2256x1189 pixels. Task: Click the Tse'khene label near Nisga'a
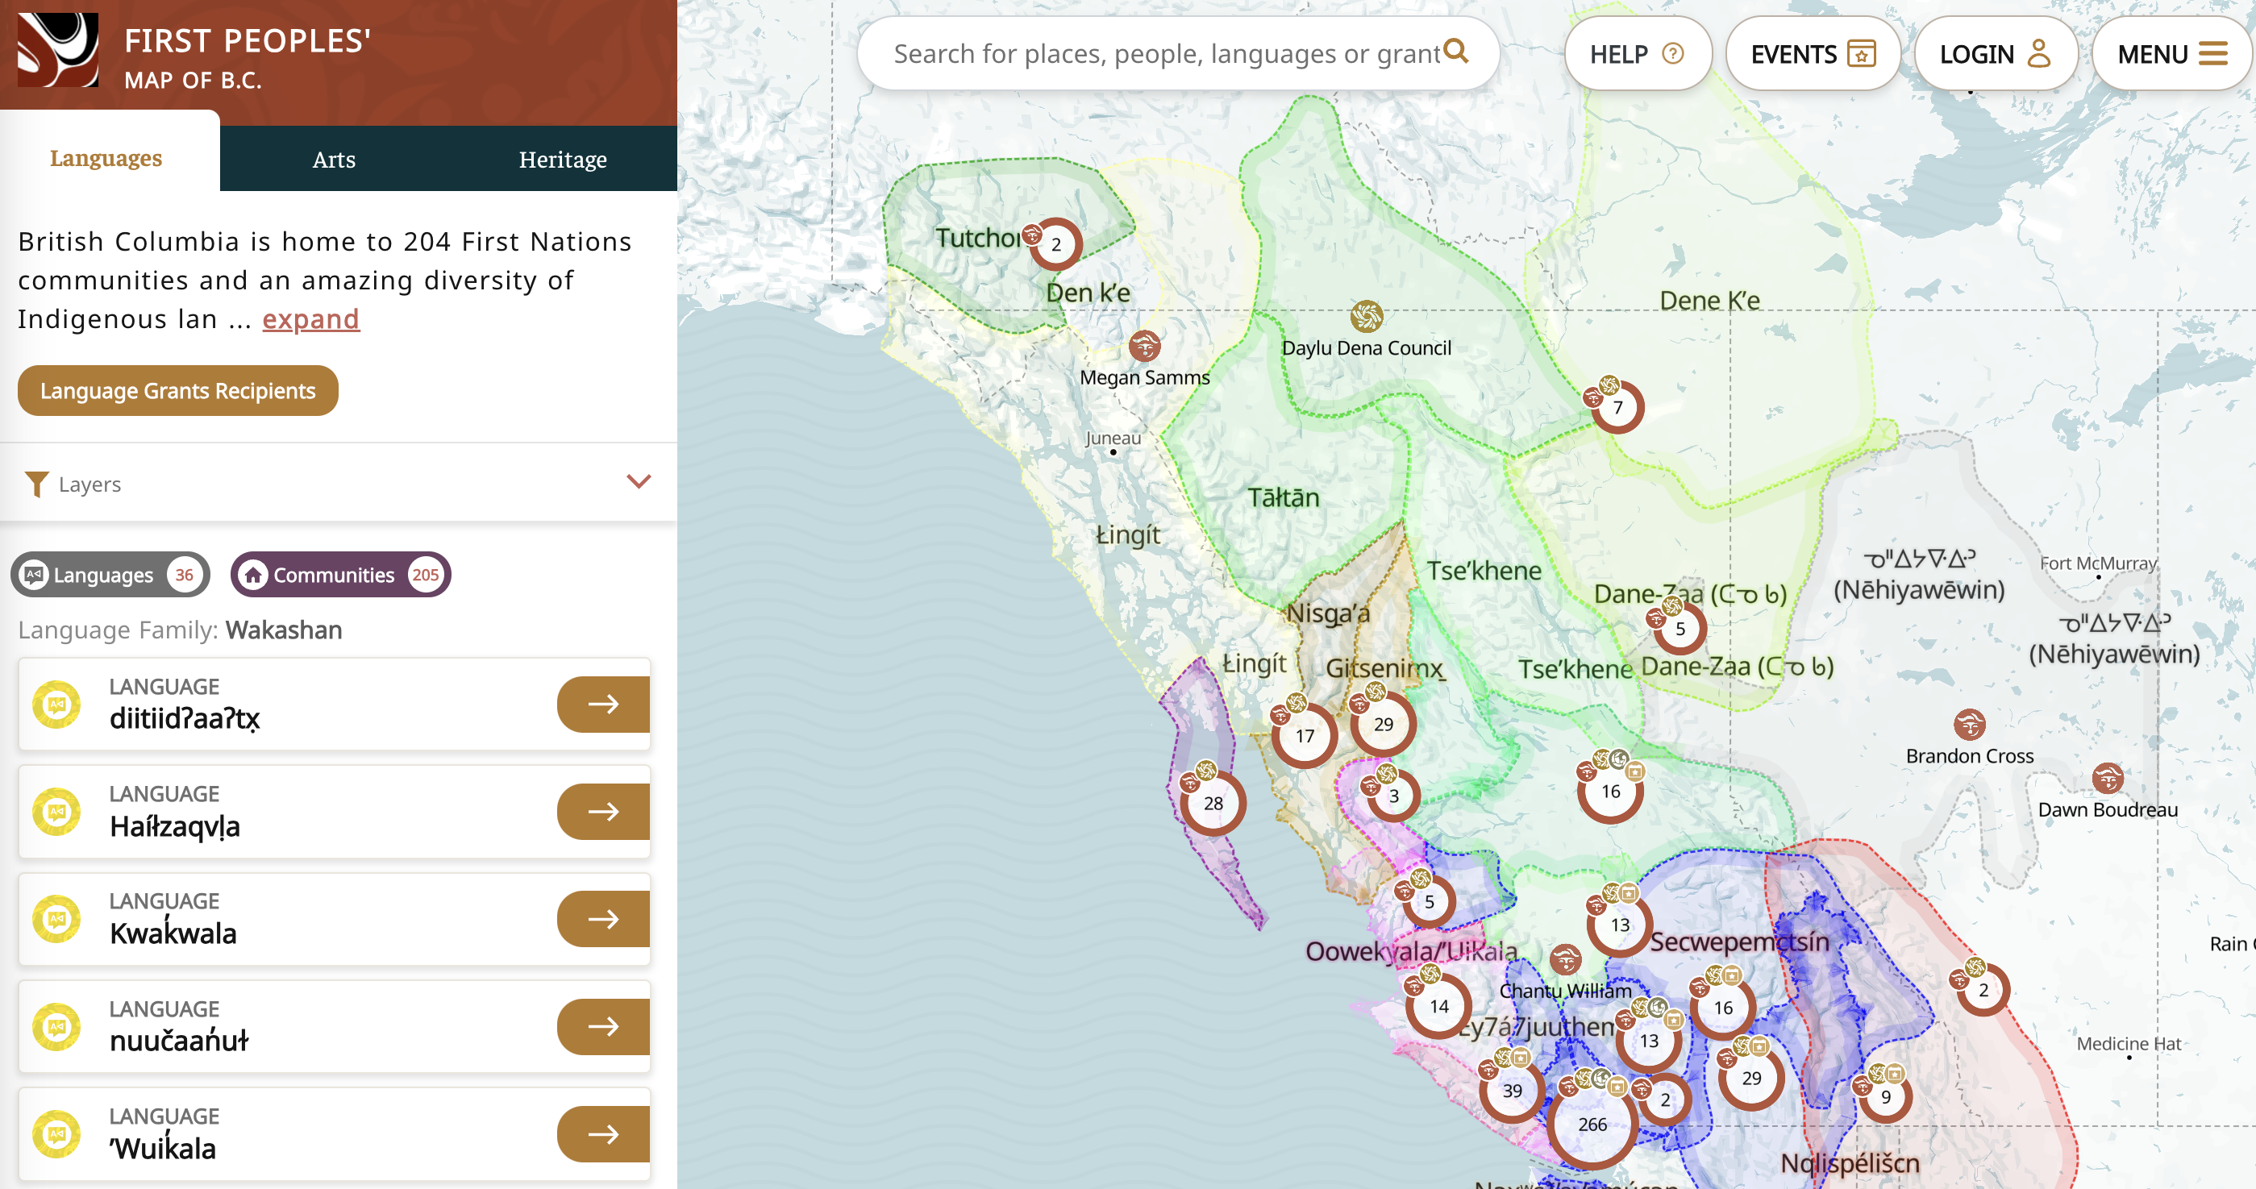pyautogui.click(x=1484, y=571)
